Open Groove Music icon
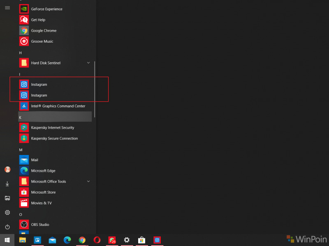The width and height of the screenshot is (329, 246). point(24,41)
